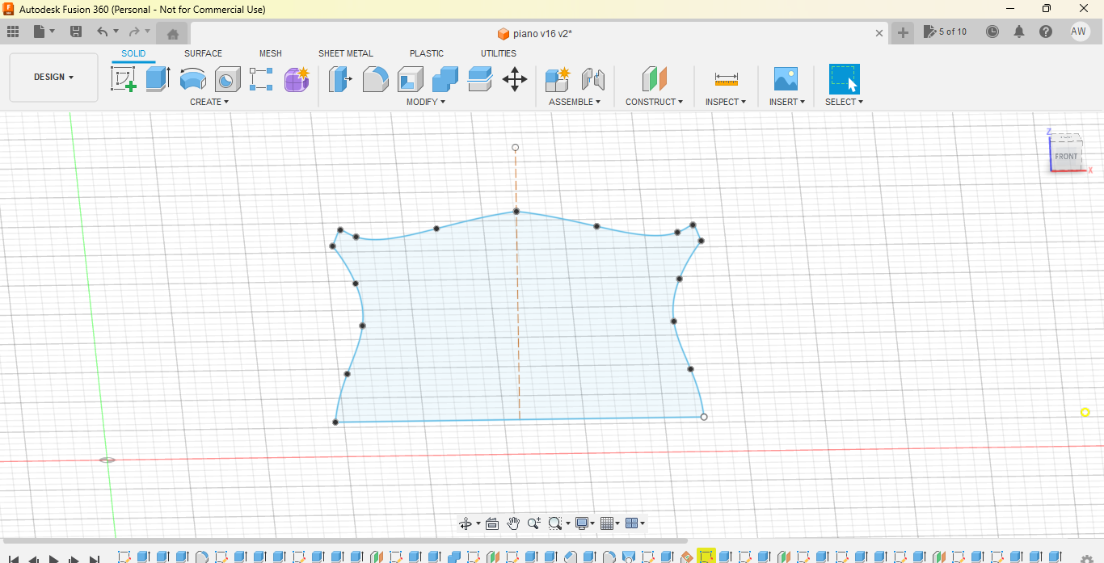Expand the INSPECT menu
Screen dimensions: 1104x563
[726, 102]
